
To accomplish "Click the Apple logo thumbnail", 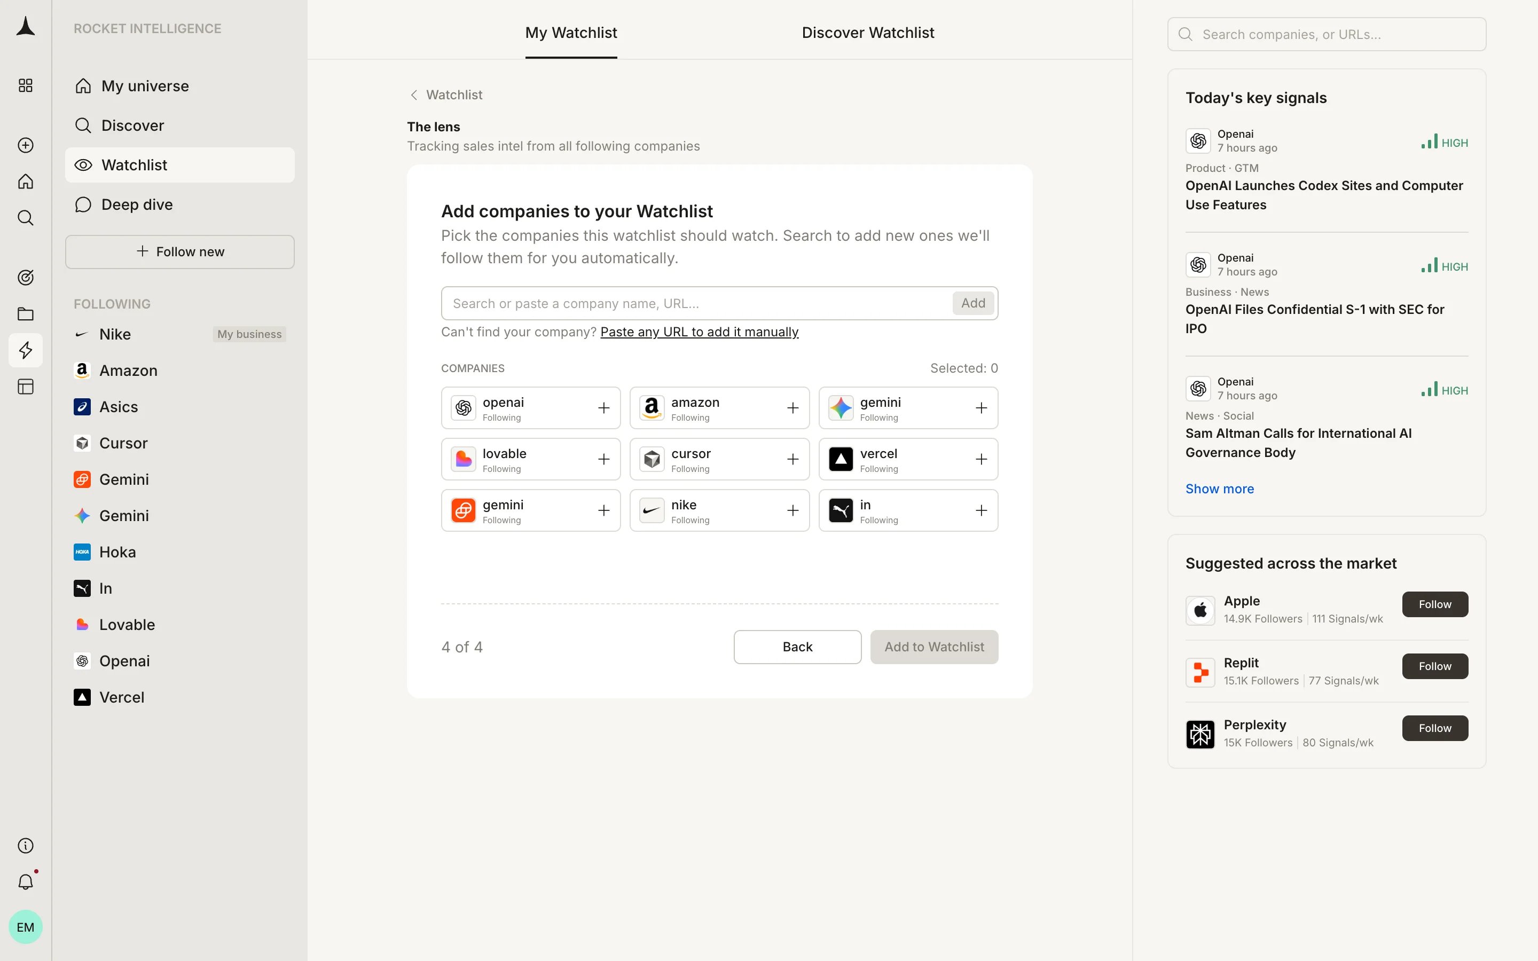I will click(x=1200, y=610).
